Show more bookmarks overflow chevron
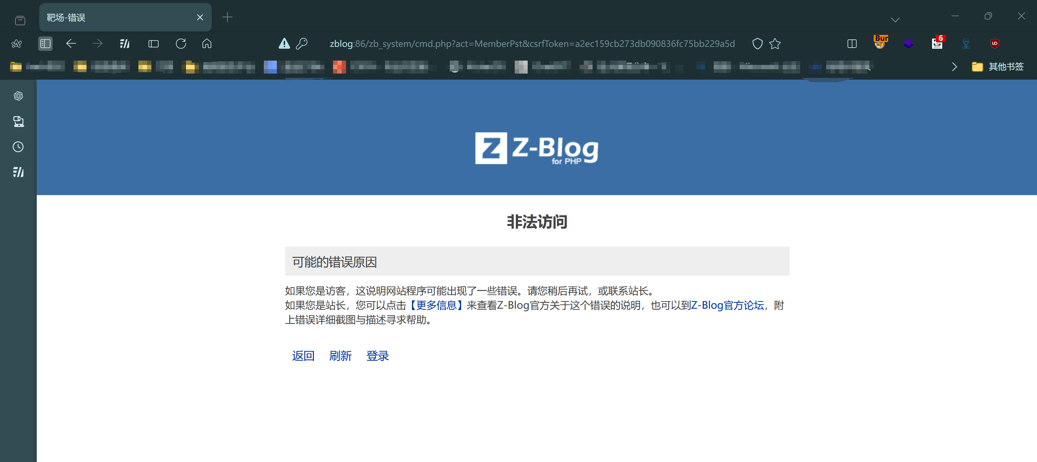 click(954, 66)
